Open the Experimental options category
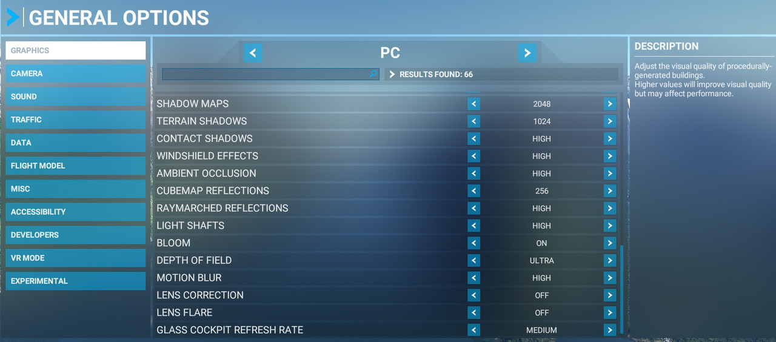Image resolution: width=776 pixels, height=342 pixels. (76, 281)
